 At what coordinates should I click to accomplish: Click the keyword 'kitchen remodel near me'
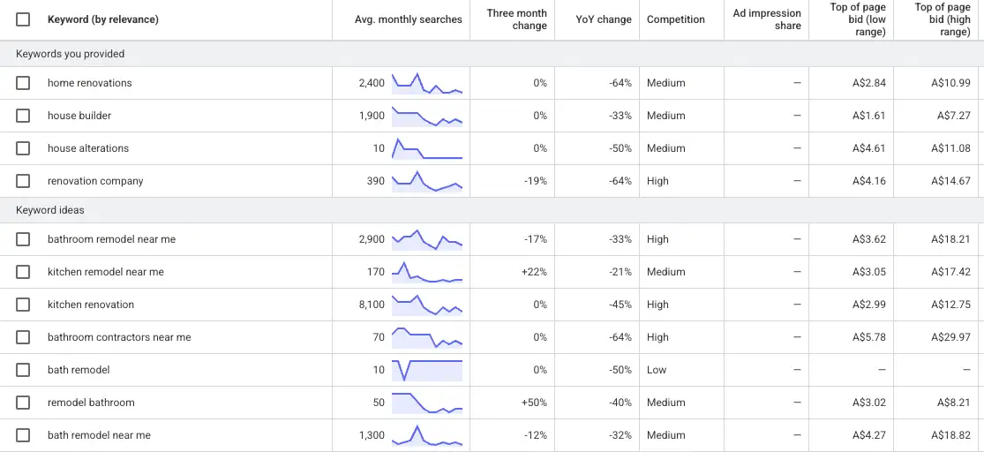click(105, 272)
